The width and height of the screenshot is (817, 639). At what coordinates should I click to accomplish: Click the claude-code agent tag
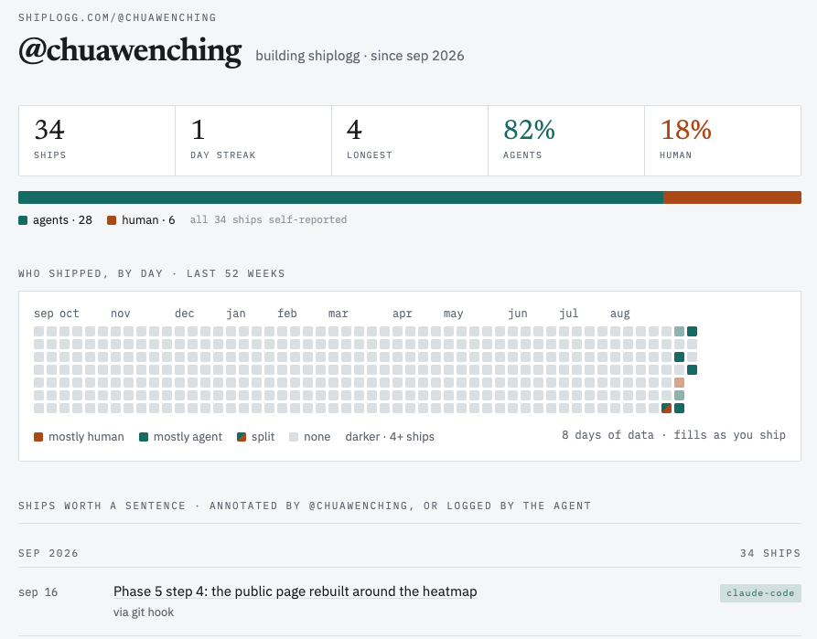[x=760, y=593]
